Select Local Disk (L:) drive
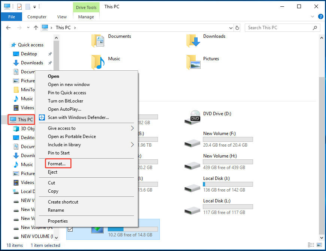 (219, 206)
